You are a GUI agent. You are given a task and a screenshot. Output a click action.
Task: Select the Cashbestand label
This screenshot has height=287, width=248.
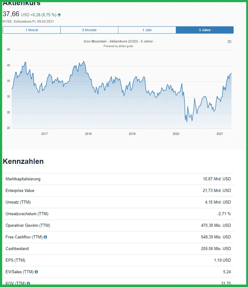click(17, 249)
